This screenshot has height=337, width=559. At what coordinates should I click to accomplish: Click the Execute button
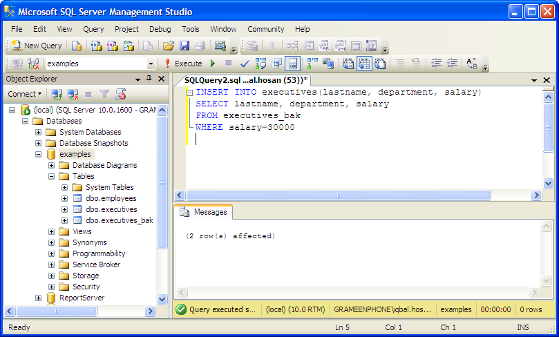coord(183,64)
